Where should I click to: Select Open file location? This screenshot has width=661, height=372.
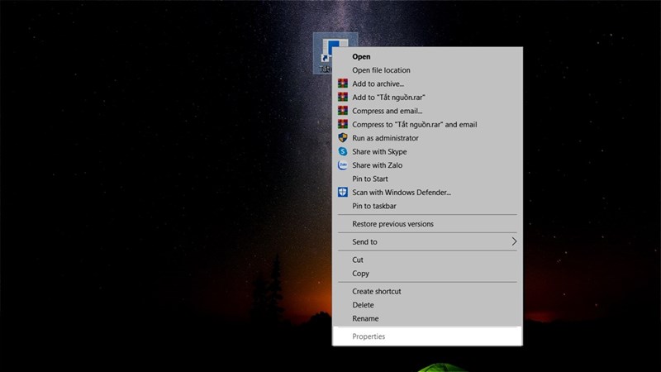(x=381, y=70)
